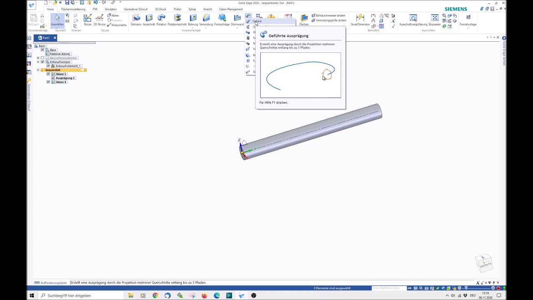Switch to the Simulation tab

[x=111, y=9]
